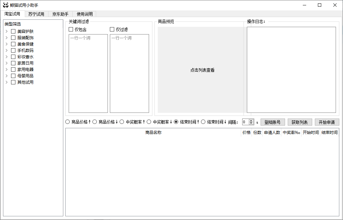343x220 pixels.
Task: Expand the 家居日用 tree node
Action: point(7,63)
